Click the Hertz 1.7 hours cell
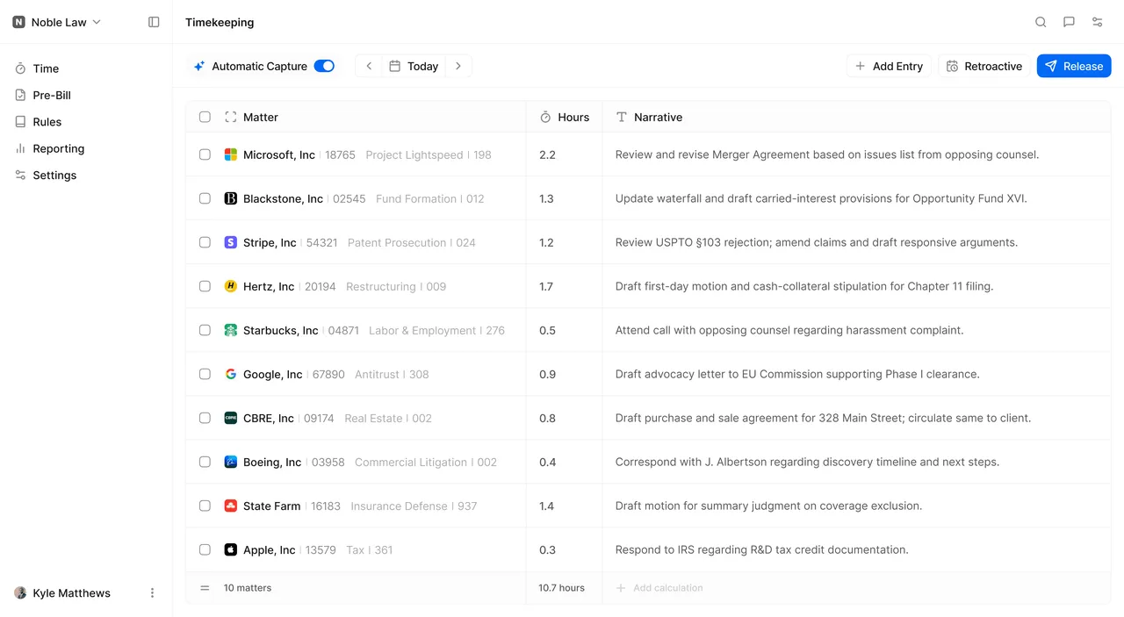Screen dimensions: 1124x617 tap(564, 286)
